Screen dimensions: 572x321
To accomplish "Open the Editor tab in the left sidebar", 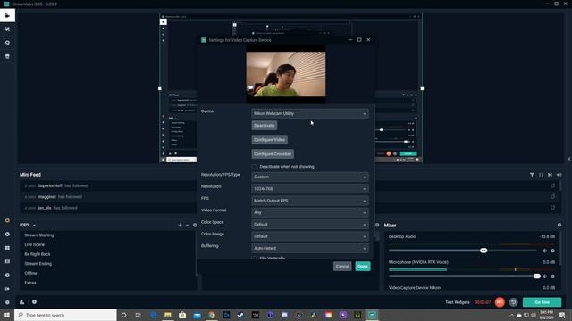I will 7,15.
